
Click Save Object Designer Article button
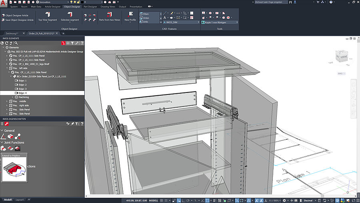(x=19, y=20)
